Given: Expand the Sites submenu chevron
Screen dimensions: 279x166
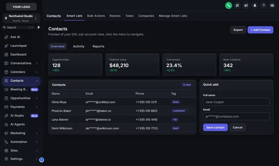Looking at the screenshot, I should click(x=37, y=151).
